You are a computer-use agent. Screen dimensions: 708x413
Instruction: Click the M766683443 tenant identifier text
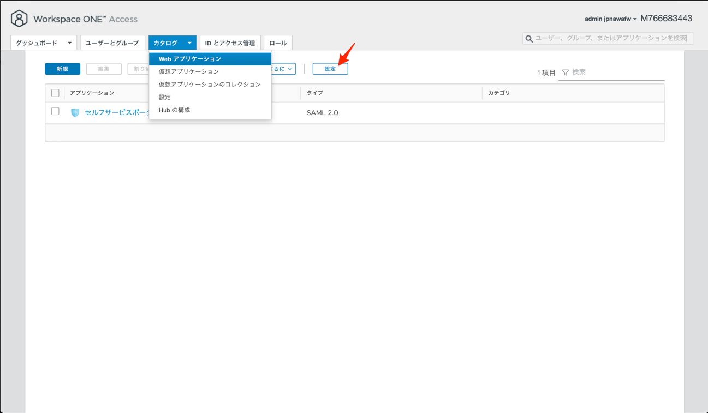coord(666,19)
